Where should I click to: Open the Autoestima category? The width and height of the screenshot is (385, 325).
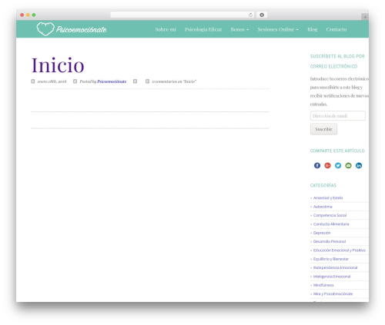coord(323,207)
